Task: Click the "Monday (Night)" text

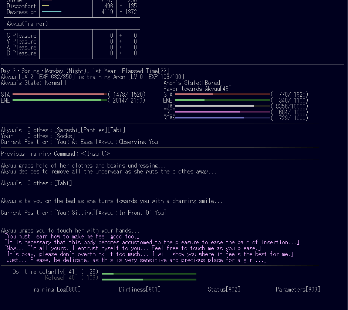Action: pyautogui.click(x=66, y=71)
